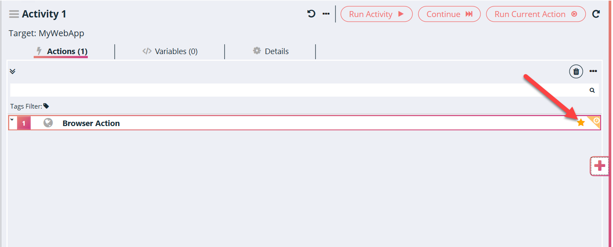This screenshot has height=247, width=613.
Task: Click the globe icon on Browser Action
Action: point(48,123)
